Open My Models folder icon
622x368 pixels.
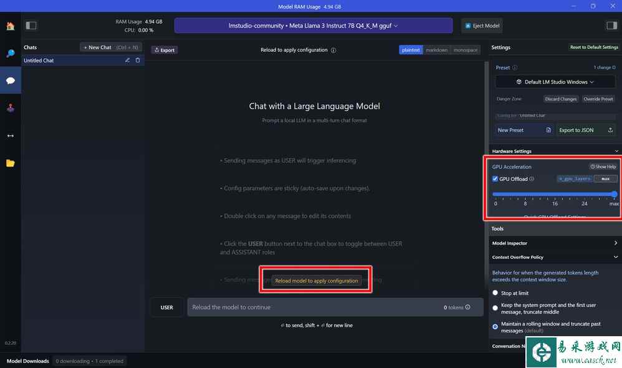[10, 163]
